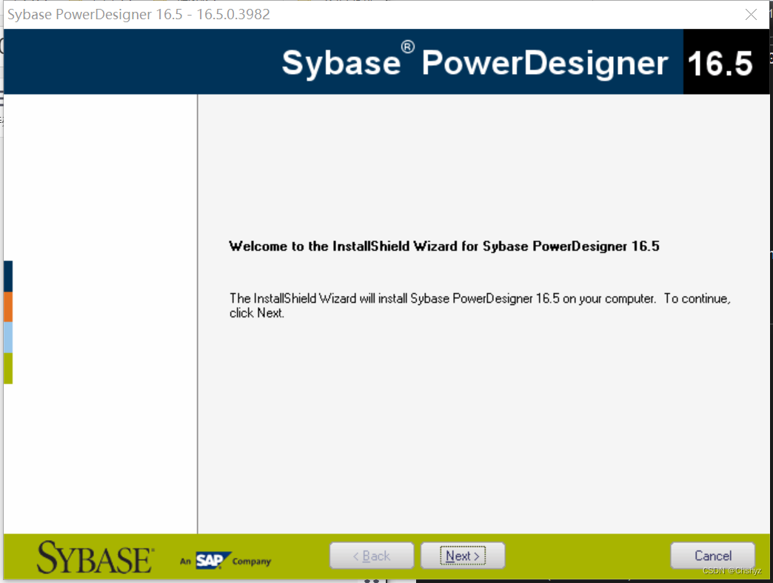Click the greyed-out Back button
Image resolution: width=773 pixels, height=583 pixels.
[372, 556]
